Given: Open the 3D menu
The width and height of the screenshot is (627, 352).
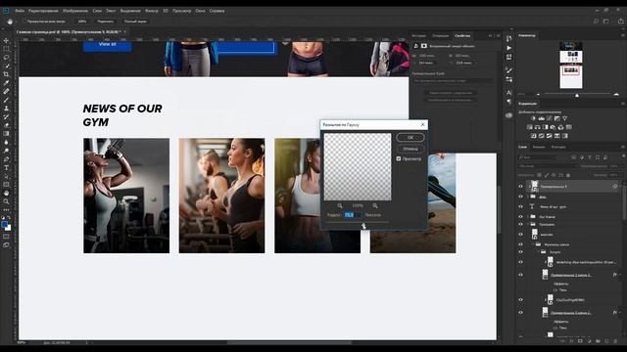Looking at the screenshot, I should 166,11.
